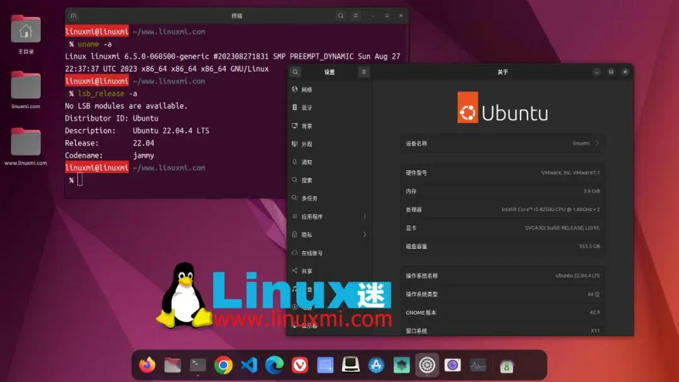Open Firefox from the dock
679x382 pixels.
pos(147,364)
